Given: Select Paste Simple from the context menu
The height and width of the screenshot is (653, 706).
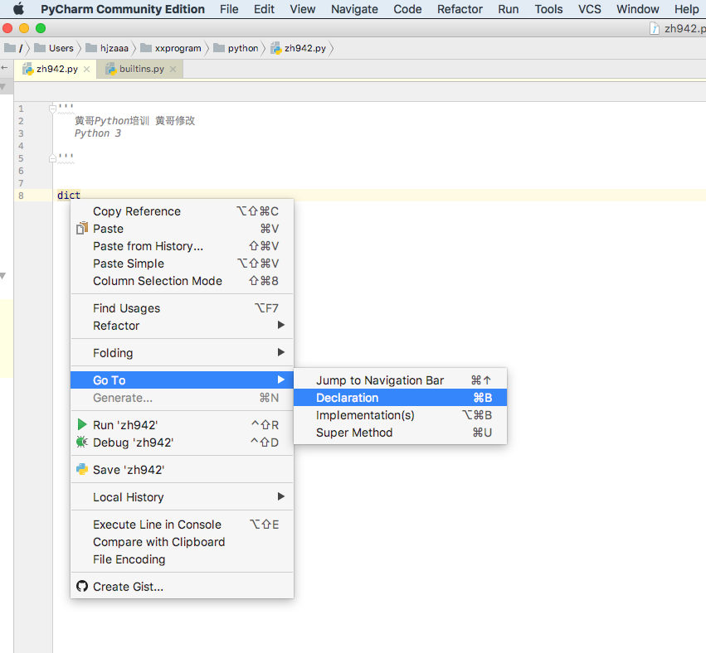Looking at the screenshot, I should pos(182,264).
